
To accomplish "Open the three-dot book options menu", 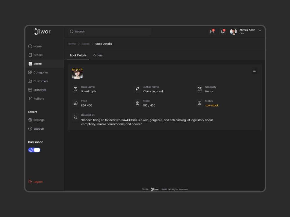I will 255,71.
